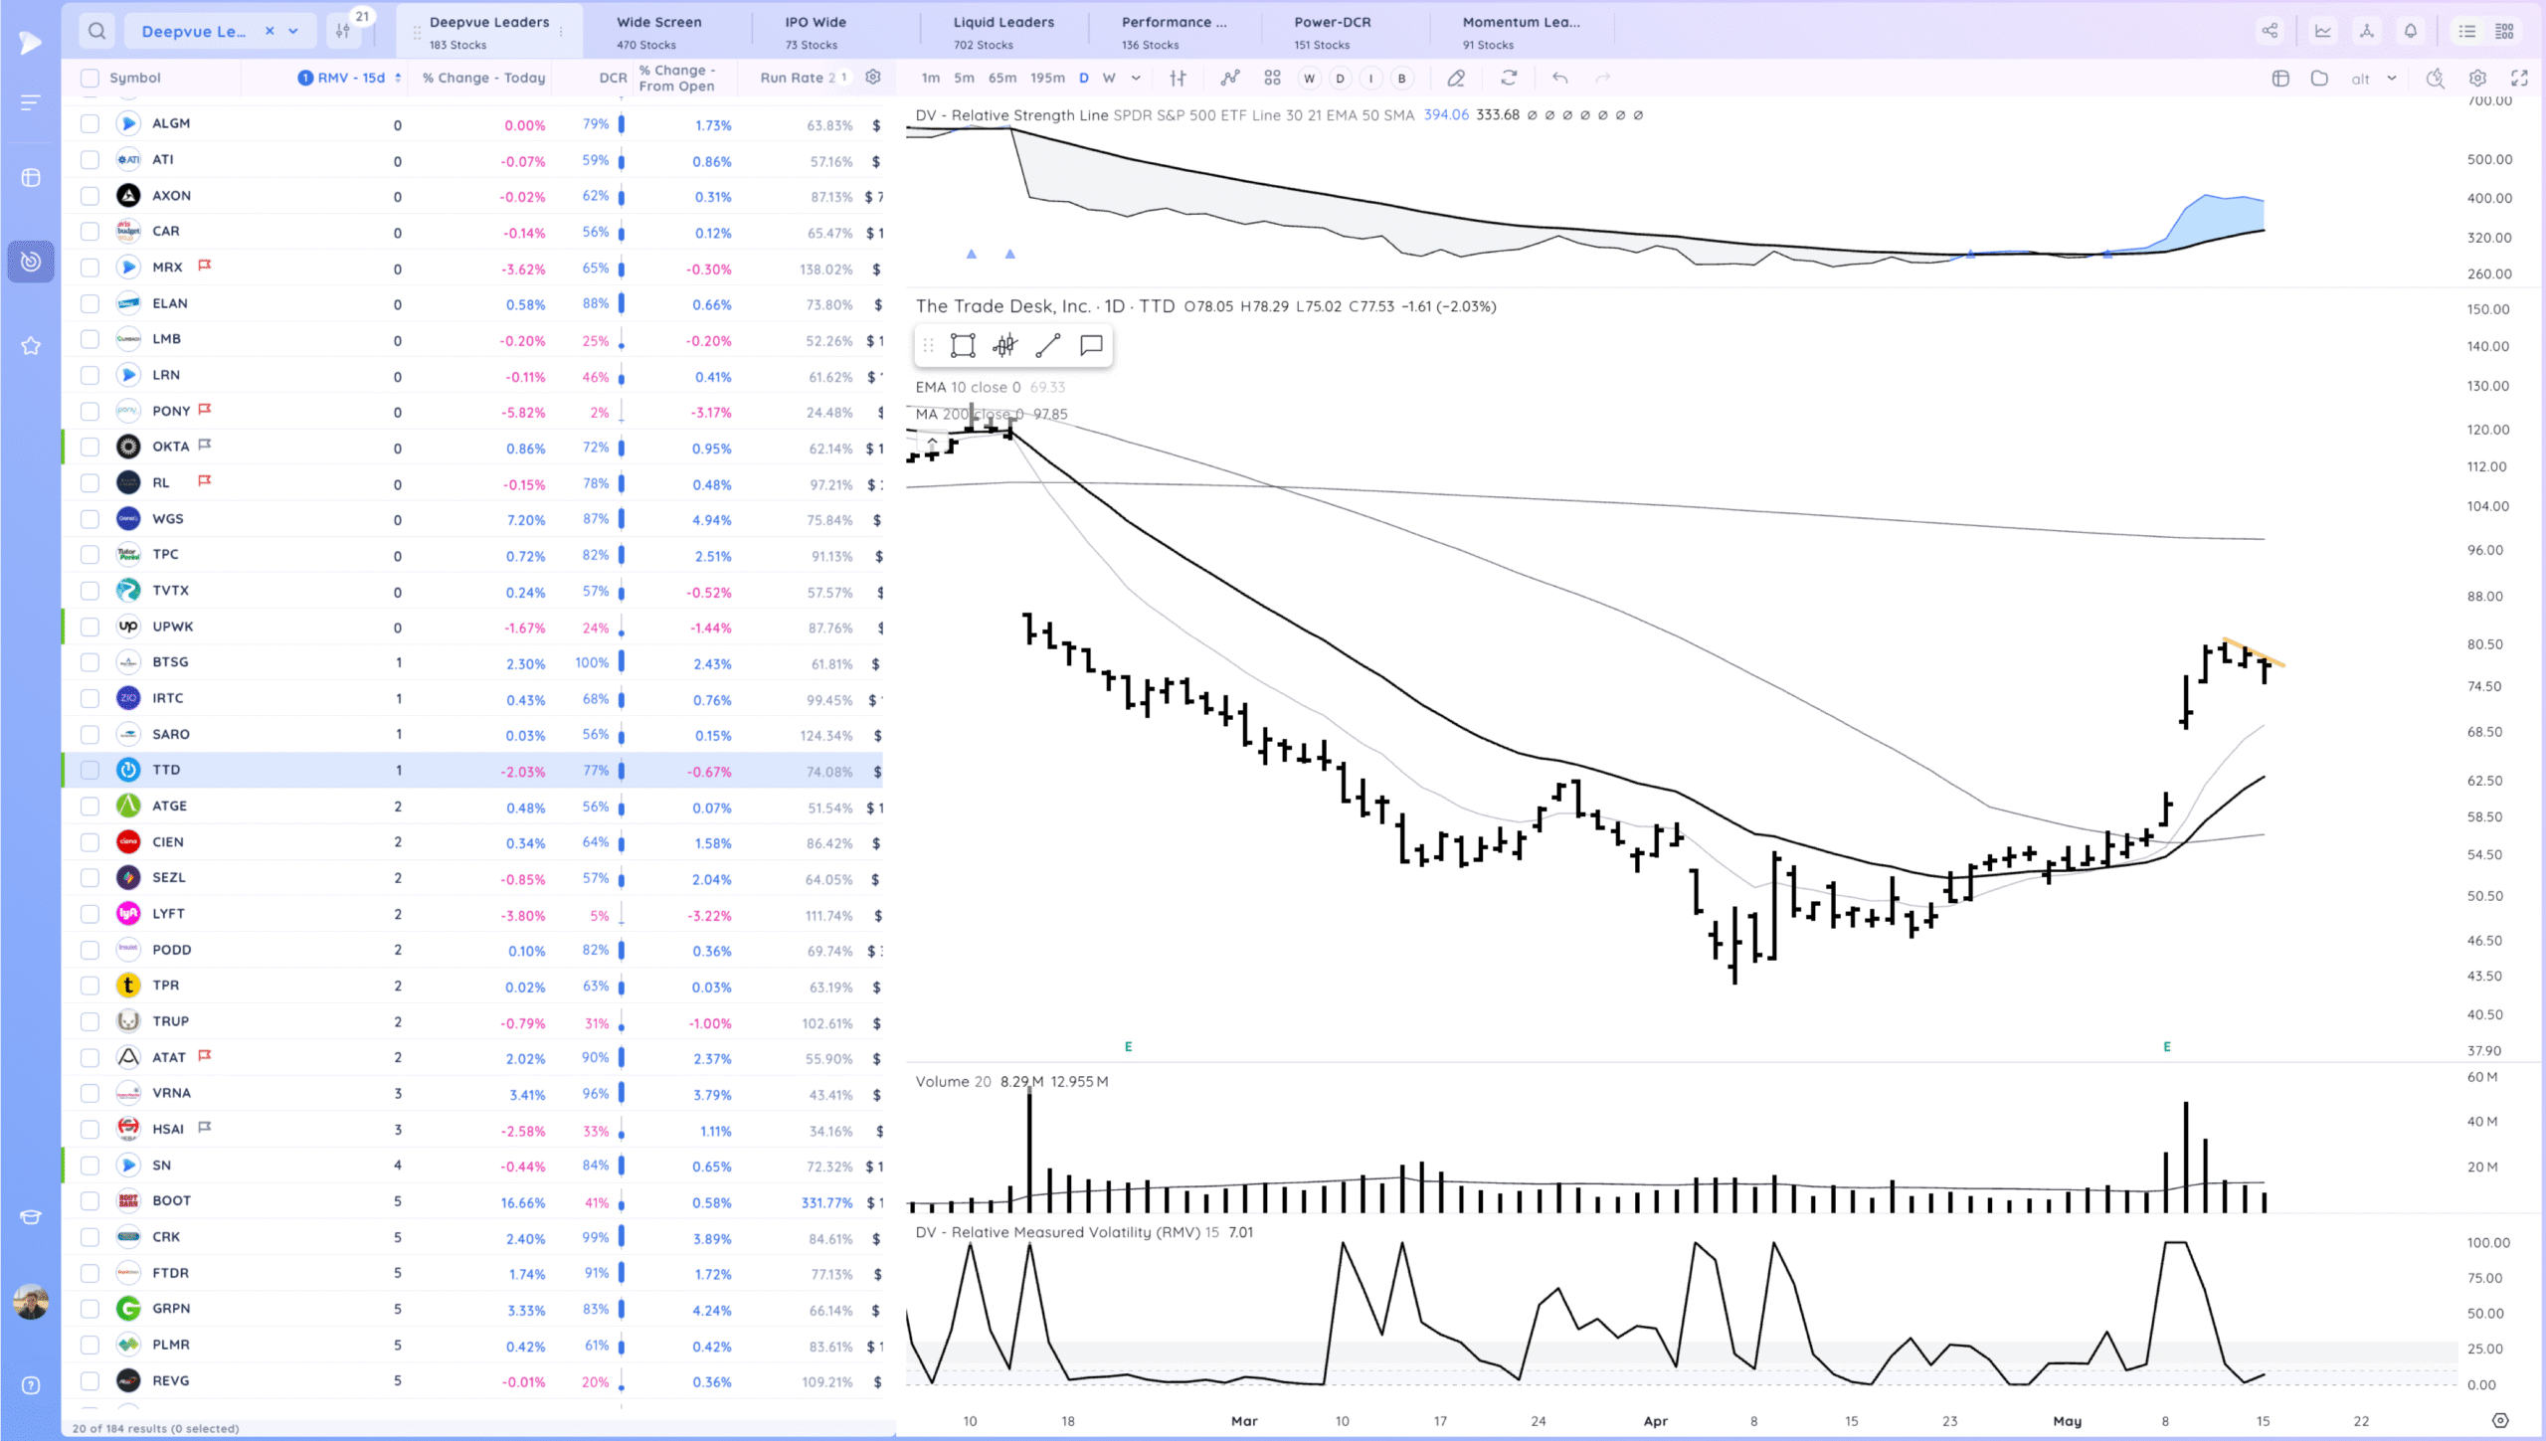Expand the Deepvue Leaders screen dropdown
Screen dimensions: 2546x1441
[x=293, y=31]
